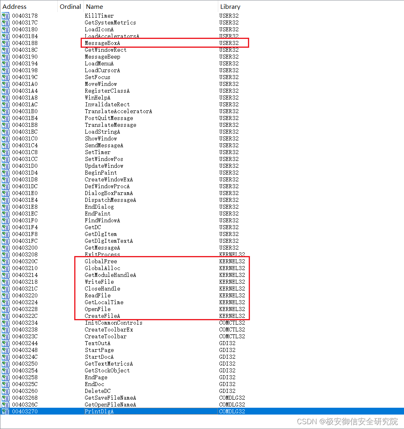
Task: Click the import icon beside address 00403188
Action: click(x=6, y=43)
